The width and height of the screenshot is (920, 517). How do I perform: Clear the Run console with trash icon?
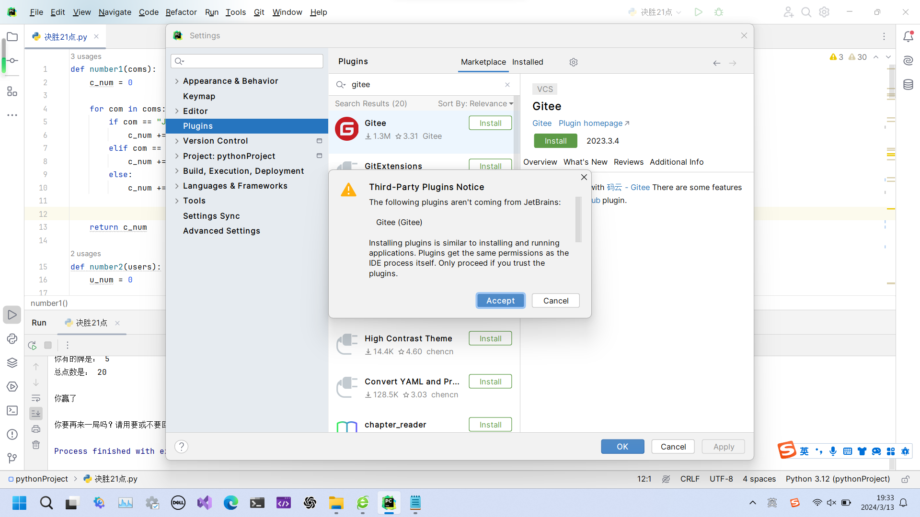click(36, 445)
